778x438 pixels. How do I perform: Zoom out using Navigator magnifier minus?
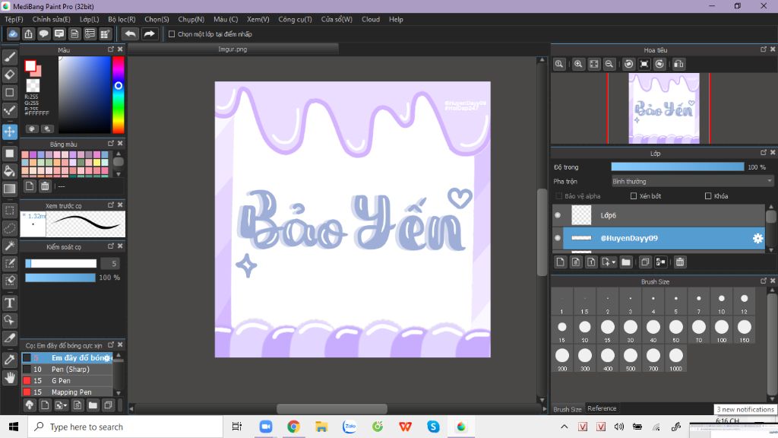pyautogui.click(x=609, y=64)
